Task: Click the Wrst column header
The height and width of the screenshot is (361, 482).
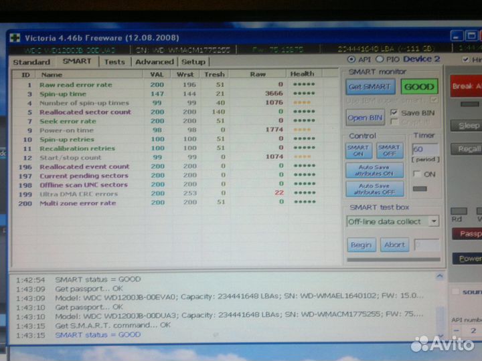Action: [185, 74]
